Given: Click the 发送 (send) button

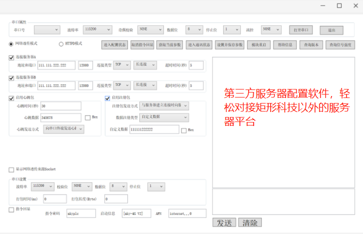Looking at the screenshot, I should [224, 222].
